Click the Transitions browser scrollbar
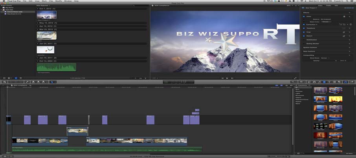 click(355, 91)
